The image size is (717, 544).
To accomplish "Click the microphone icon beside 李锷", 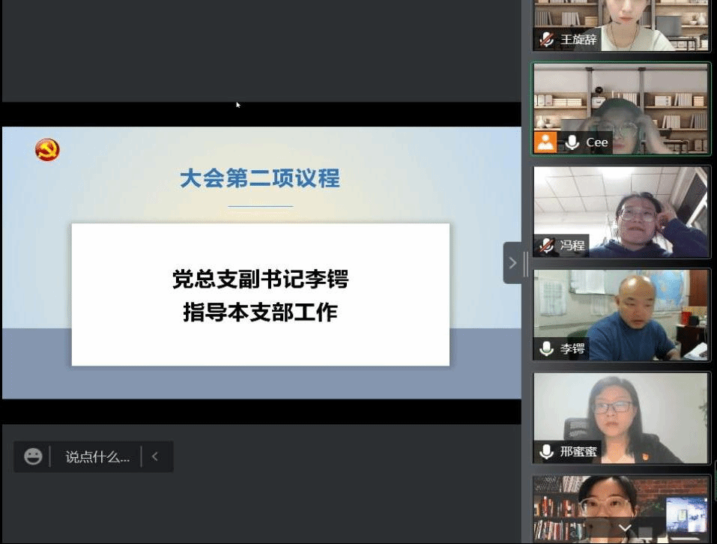I will tap(547, 348).
